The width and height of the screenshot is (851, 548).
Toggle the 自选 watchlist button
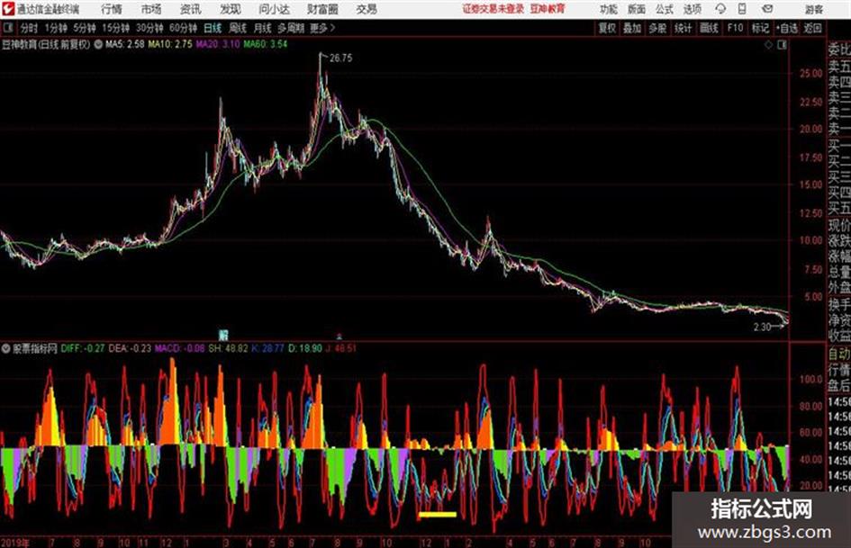(x=787, y=28)
